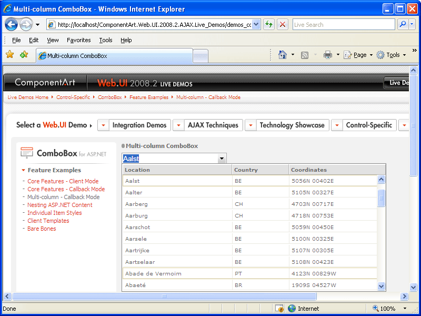Open a new blank tab
Image resolution: width=421 pixels, height=316 pixels.
coord(201,56)
